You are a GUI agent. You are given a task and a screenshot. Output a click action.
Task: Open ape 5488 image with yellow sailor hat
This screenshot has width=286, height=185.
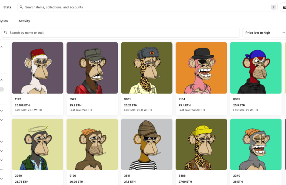(201, 144)
